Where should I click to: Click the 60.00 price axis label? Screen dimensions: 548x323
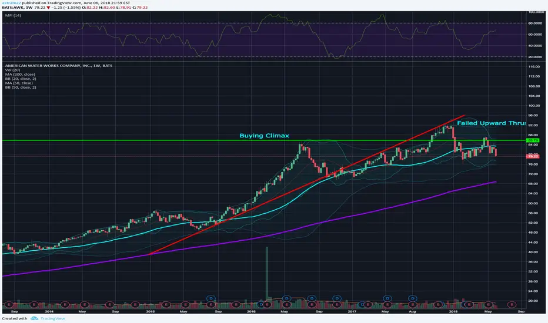pos(533,203)
